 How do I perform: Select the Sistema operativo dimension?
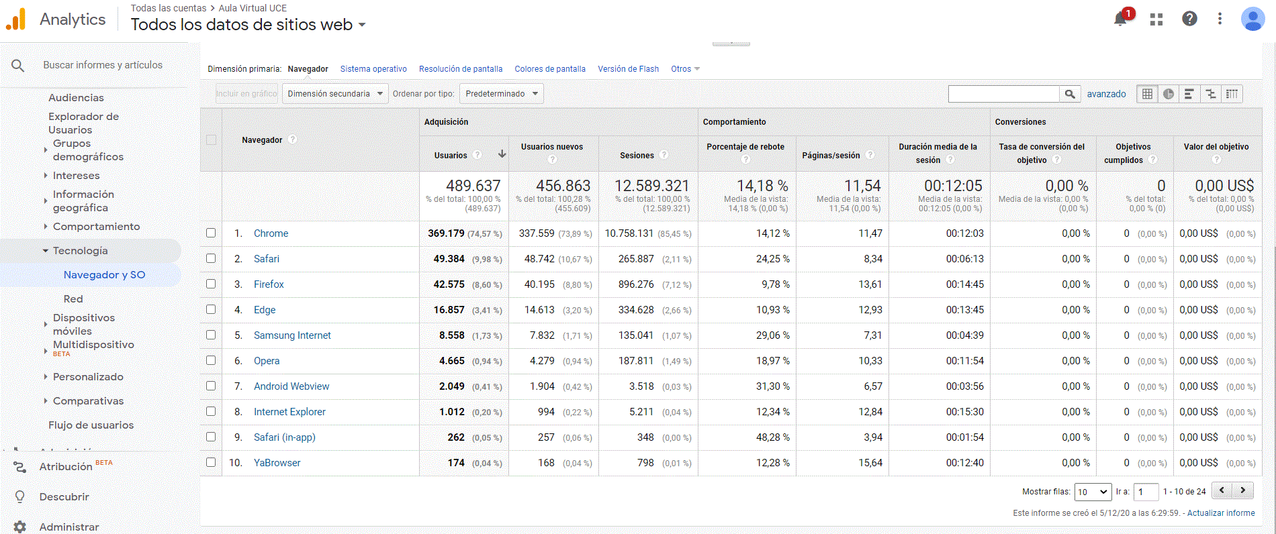coord(373,69)
